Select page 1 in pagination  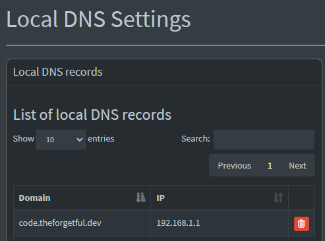(270, 165)
